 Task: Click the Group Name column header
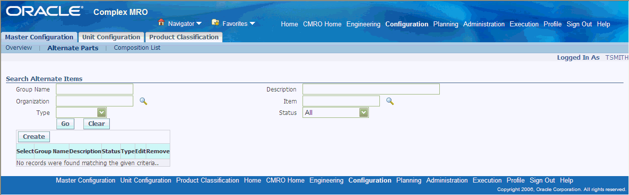[x=51, y=151]
